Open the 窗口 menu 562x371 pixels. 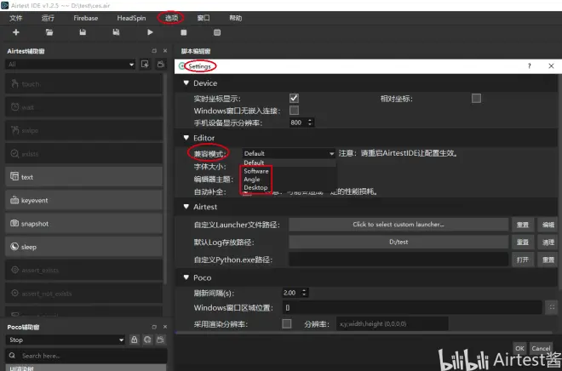pyautogui.click(x=204, y=18)
